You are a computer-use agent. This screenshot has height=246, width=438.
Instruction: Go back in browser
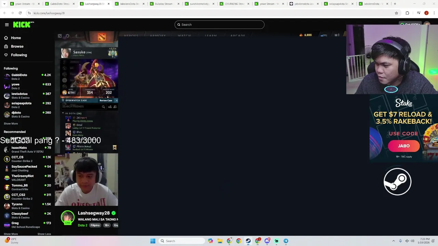coord(5,13)
